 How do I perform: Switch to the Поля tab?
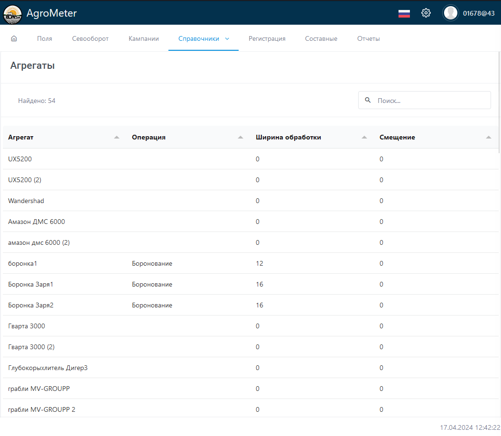pyautogui.click(x=45, y=39)
